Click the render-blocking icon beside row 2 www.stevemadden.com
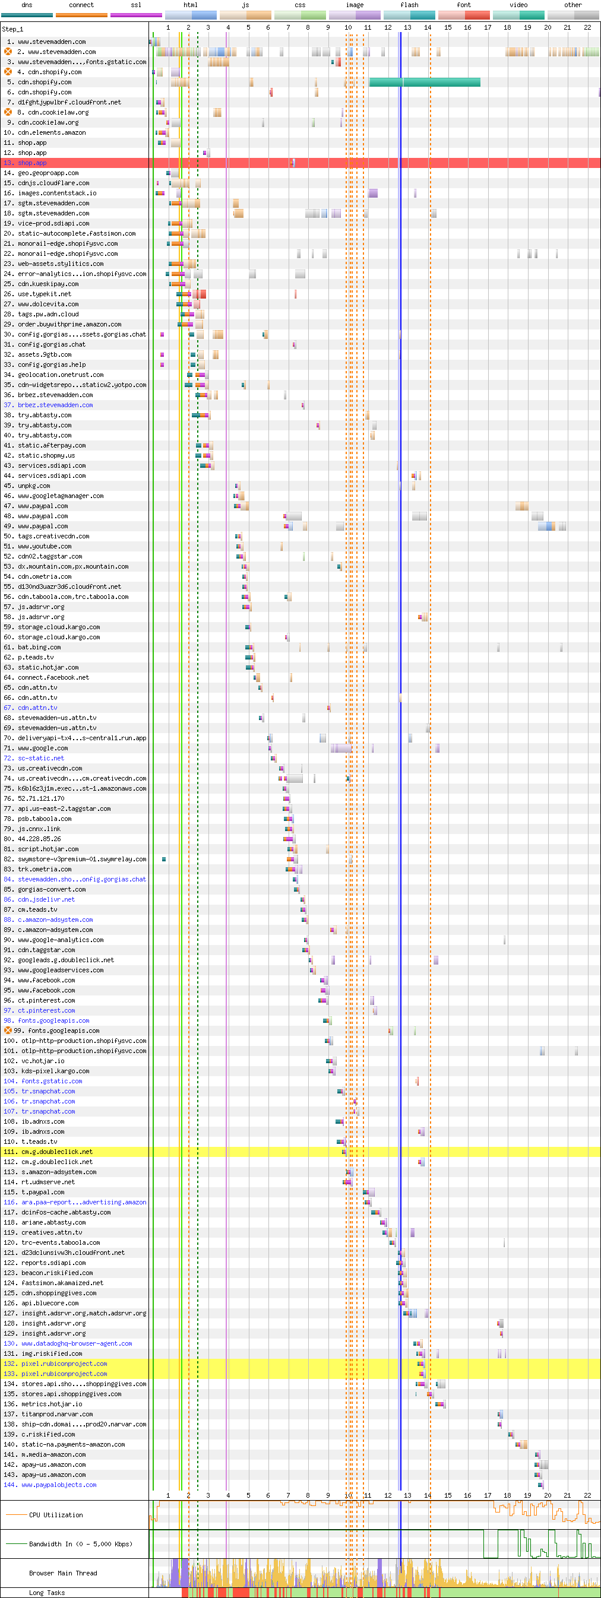The width and height of the screenshot is (601, 1598). (8, 52)
